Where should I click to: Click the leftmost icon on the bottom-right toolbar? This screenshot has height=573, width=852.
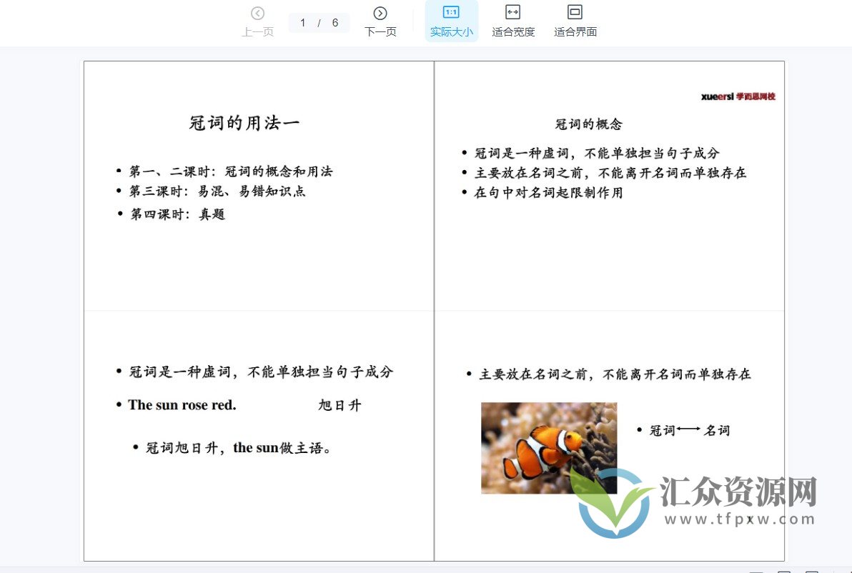tap(756, 570)
